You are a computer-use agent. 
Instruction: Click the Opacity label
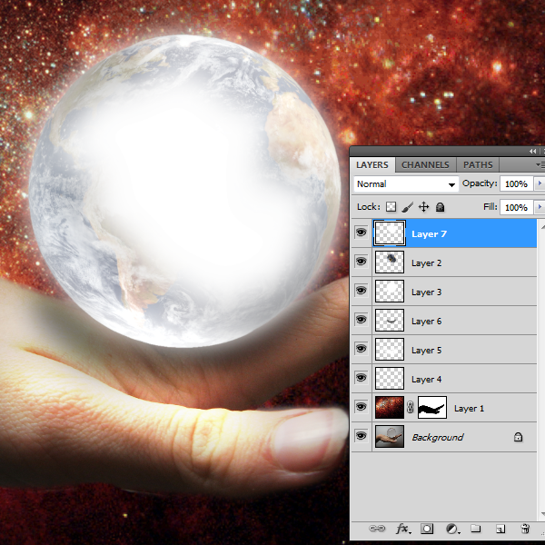pos(480,183)
